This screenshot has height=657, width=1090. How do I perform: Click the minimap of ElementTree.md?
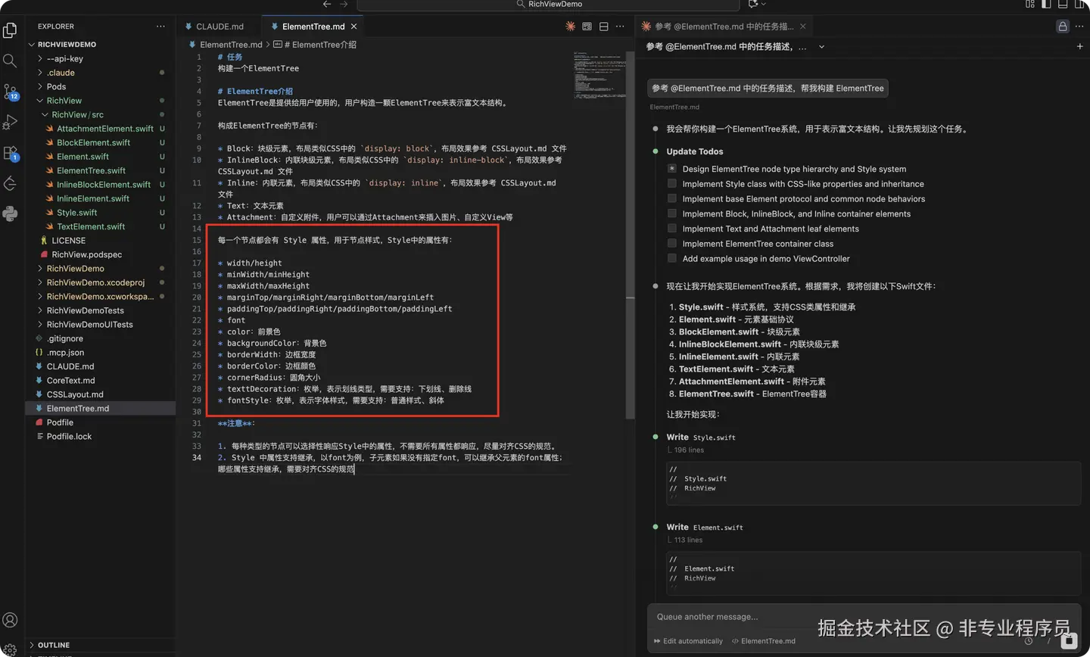(x=598, y=75)
